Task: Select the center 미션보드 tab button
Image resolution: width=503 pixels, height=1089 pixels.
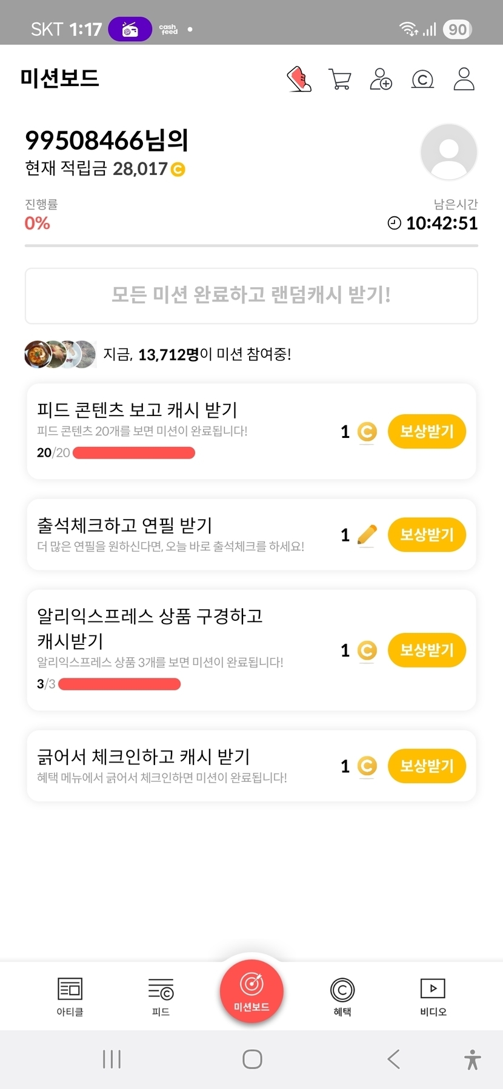Action: point(252,991)
